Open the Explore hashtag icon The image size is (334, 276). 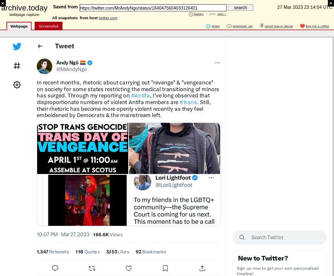17,66
